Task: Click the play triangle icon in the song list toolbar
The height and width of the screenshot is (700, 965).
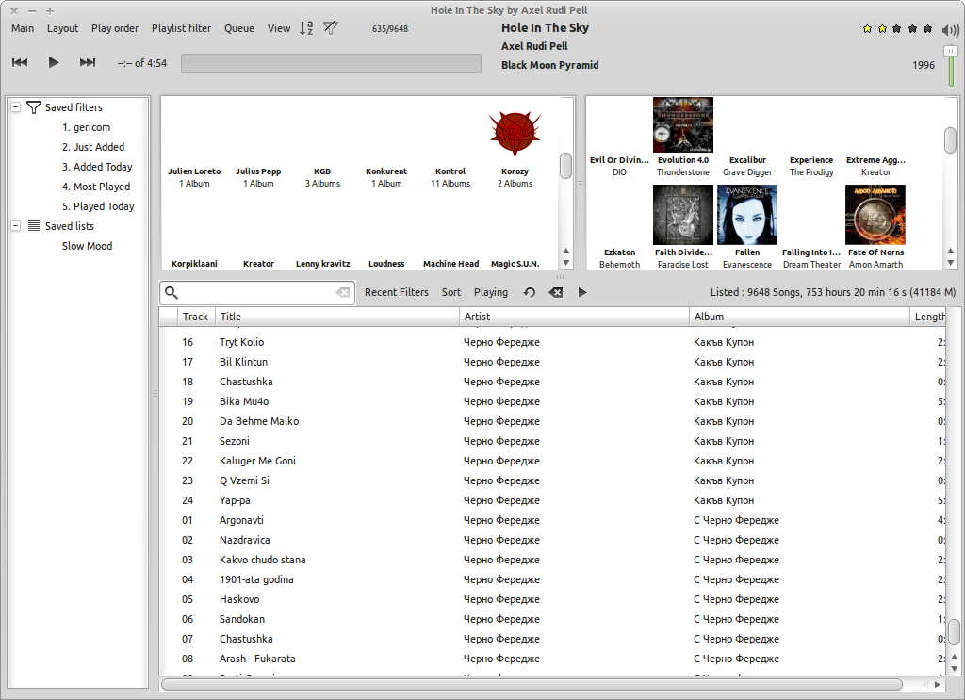Action: pos(582,292)
